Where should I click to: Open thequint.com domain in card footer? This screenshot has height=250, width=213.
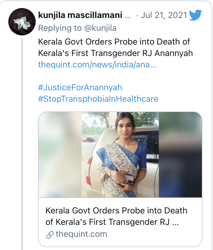[81, 234]
